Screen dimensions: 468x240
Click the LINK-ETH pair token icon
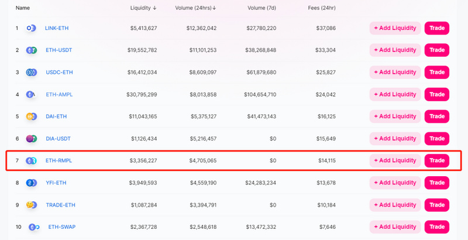[x=31, y=28]
